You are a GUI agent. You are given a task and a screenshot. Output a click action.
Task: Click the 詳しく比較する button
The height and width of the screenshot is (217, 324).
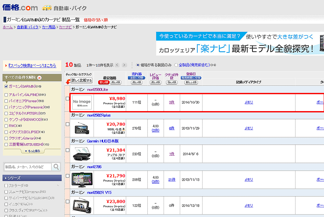[x=82, y=80]
